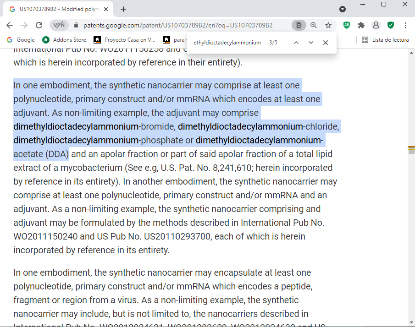The width and height of the screenshot is (415, 327).
Task: Open a new tab
Action: point(123,9)
